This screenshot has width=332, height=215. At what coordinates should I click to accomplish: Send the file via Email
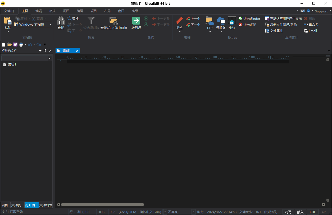(310, 31)
